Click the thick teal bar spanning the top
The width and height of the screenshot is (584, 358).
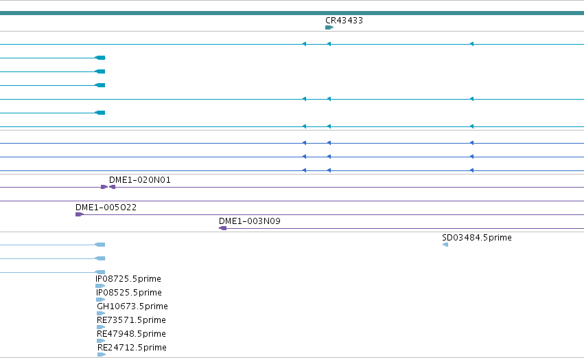click(x=292, y=13)
